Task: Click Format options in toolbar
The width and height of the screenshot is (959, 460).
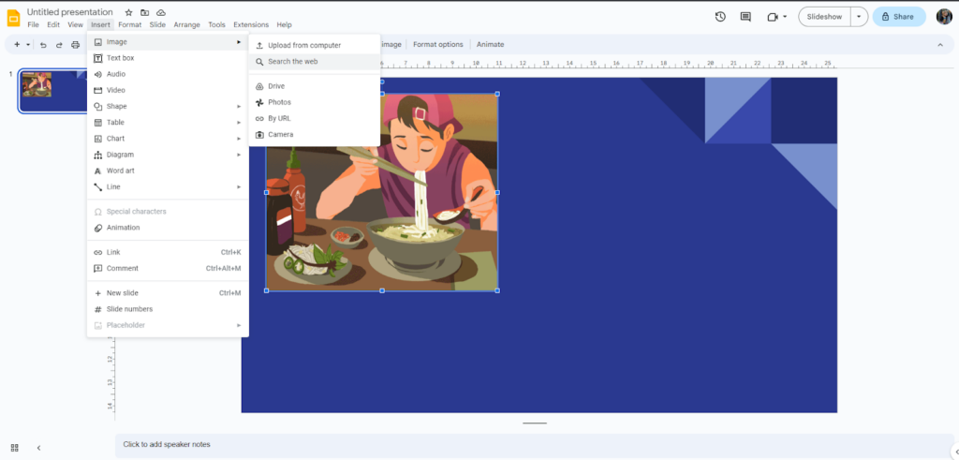Action: click(x=437, y=44)
